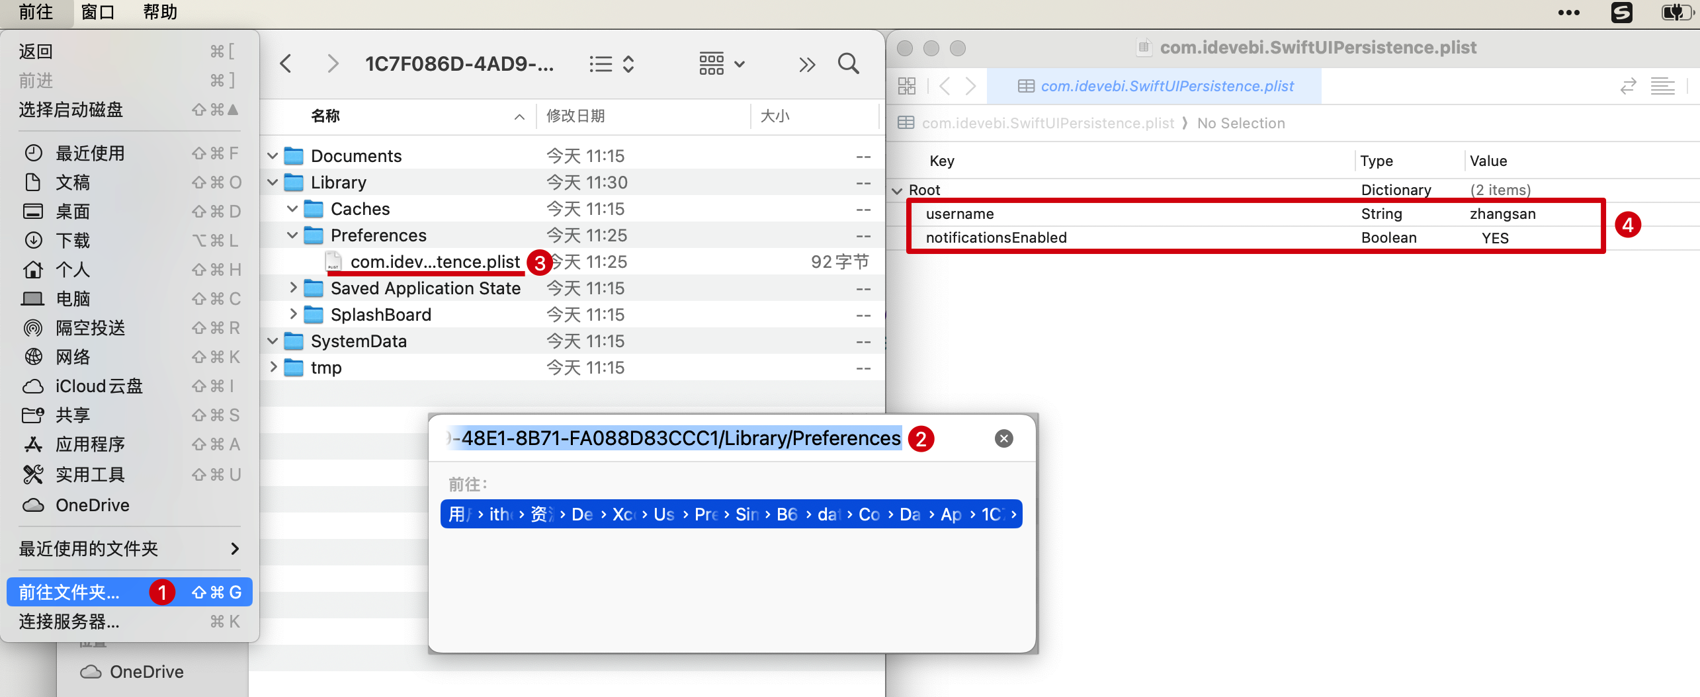This screenshot has height=697, width=1700.
Task: Collapse the SystemData folder disclosure
Action: (273, 341)
